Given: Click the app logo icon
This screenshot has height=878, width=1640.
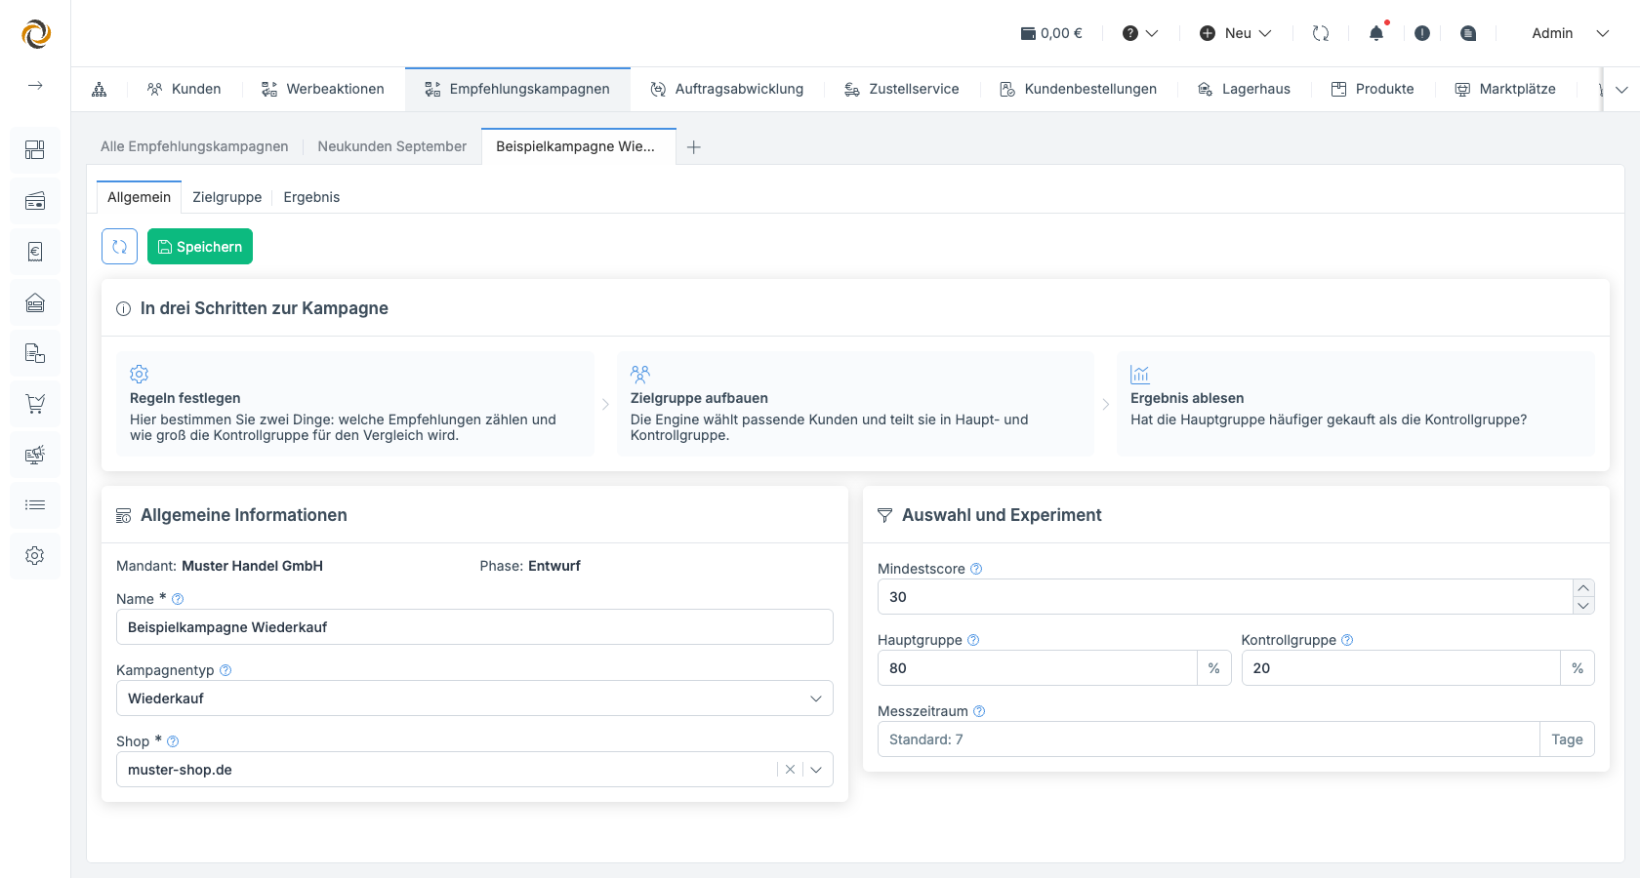Looking at the screenshot, I should coord(36,34).
